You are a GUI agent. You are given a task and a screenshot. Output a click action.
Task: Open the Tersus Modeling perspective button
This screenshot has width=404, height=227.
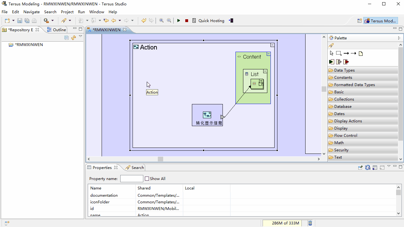380,21
